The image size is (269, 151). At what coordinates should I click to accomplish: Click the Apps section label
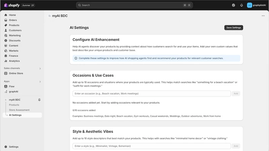(x=7, y=81)
